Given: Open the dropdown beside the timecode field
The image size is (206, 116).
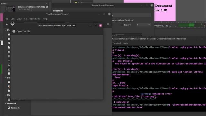Looking at the screenshot, I should pyautogui.click(x=175, y=26).
